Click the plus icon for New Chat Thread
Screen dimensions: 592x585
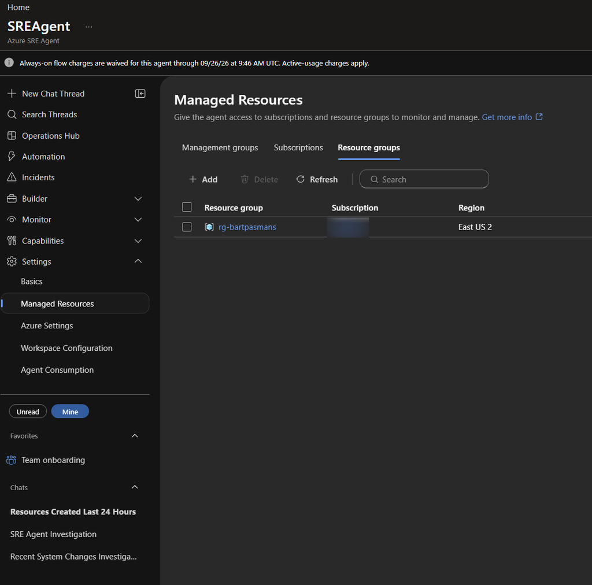[x=12, y=93]
